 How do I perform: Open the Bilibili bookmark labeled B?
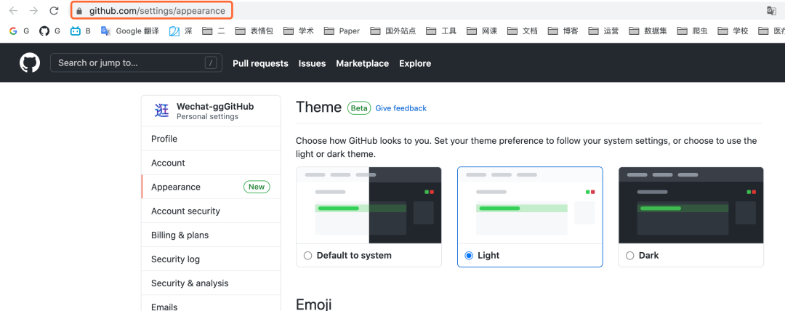pyautogui.click(x=81, y=31)
